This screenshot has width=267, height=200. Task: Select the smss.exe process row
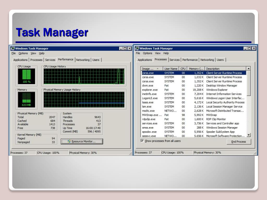(194, 128)
